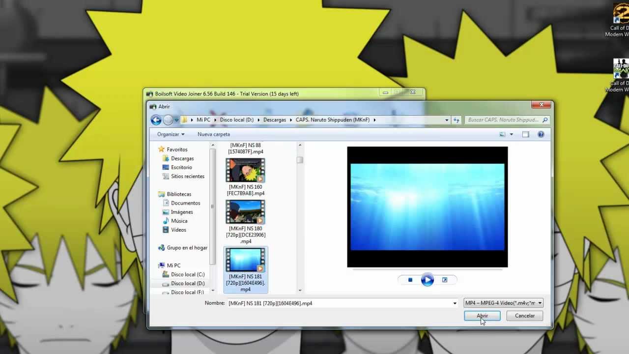Click the Disco local (C:) drive icon

point(166,274)
